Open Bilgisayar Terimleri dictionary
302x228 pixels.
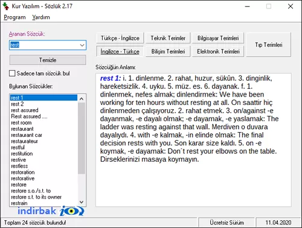pos(218,38)
